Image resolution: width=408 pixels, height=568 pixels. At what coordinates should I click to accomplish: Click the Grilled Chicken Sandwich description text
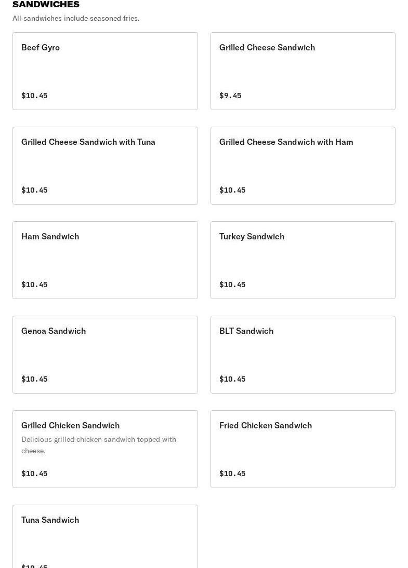tap(99, 445)
